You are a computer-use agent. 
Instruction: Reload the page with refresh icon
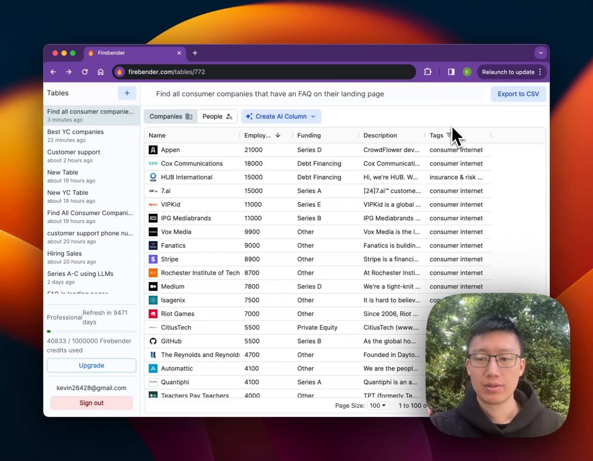pos(85,72)
